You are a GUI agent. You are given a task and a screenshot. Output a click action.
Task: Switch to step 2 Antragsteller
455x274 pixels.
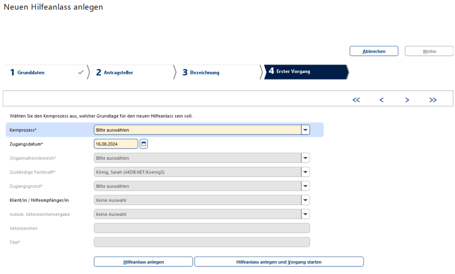(x=132, y=72)
